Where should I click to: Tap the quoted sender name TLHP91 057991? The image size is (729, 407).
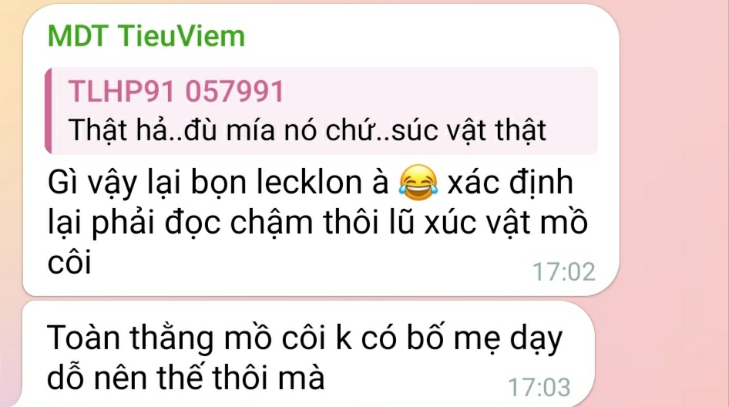point(176,91)
